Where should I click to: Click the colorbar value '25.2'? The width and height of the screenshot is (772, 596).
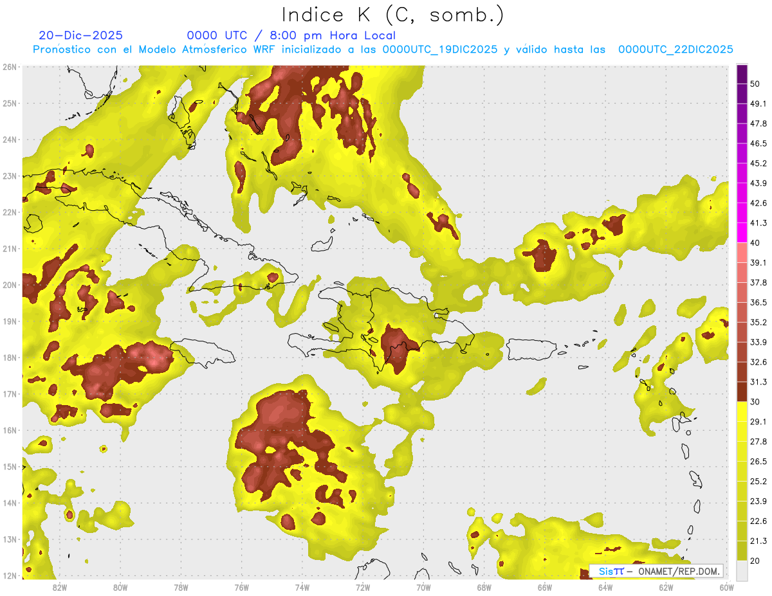coord(758,482)
